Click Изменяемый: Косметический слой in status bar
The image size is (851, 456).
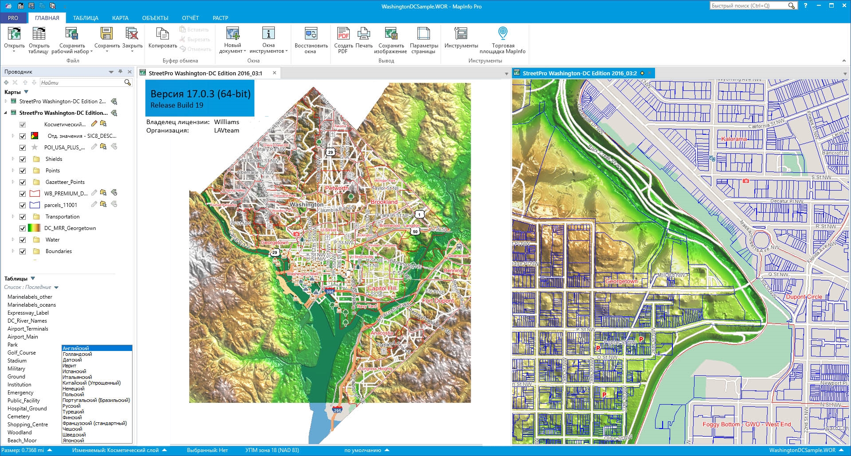[x=119, y=450]
